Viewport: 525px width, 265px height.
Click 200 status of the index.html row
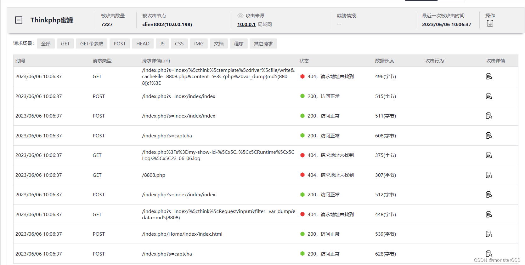tap(320, 234)
